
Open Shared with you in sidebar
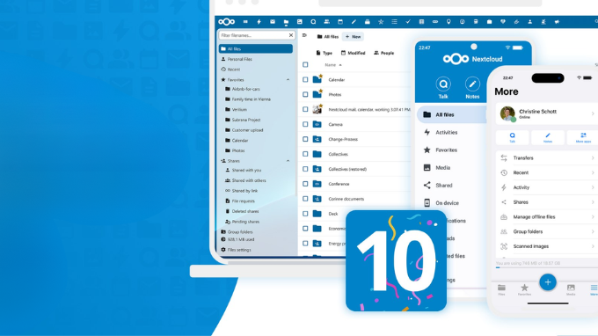(246, 170)
